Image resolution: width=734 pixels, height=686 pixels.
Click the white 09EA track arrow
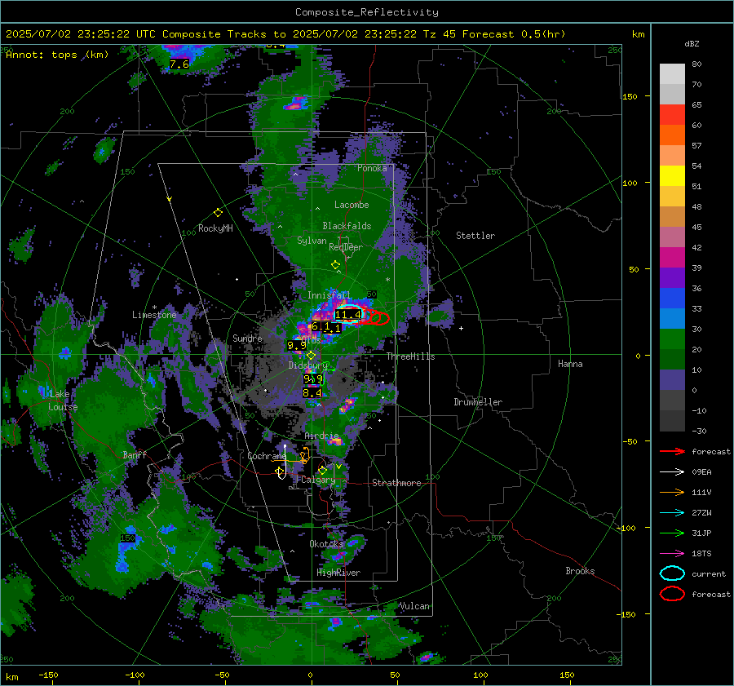(672, 472)
